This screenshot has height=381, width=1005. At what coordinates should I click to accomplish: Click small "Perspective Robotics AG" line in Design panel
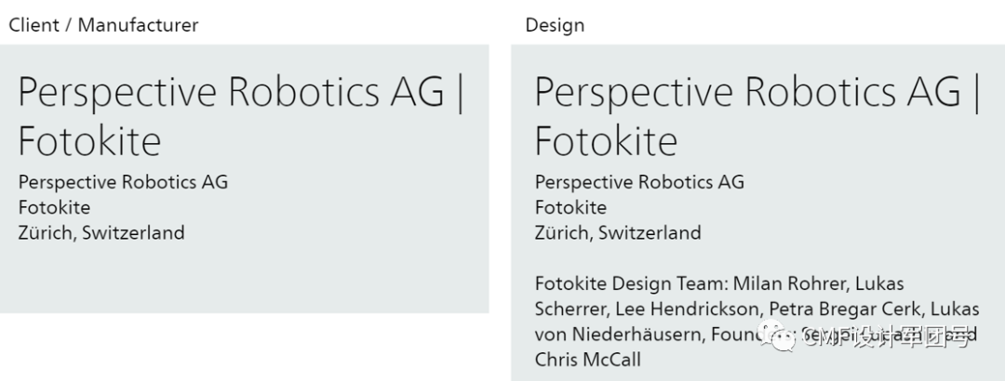[x=639, y=182]
